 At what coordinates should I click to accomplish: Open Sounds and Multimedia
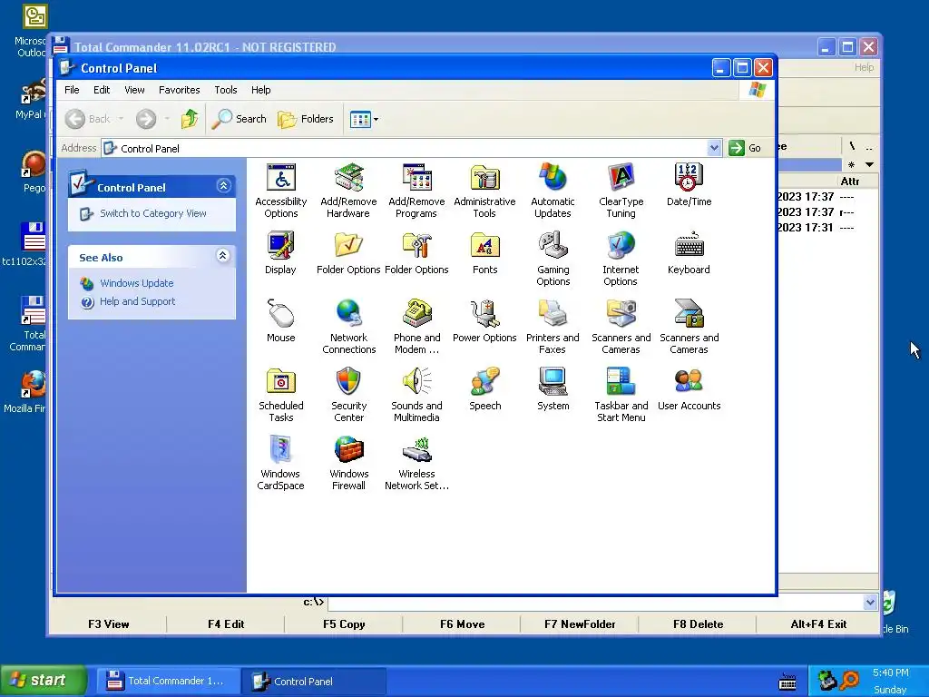pyautogui.click(x=416, y=396)
